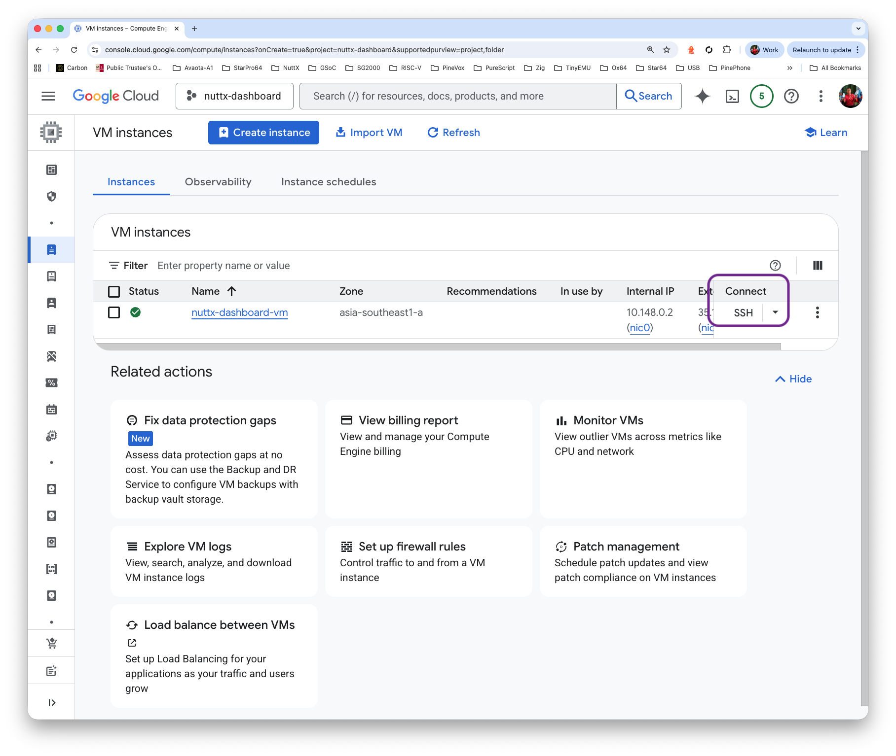The width and height of the screenshot is (896, 756).
Task: Open the nuttx-dashboard project picker
Action: pyautogui.click(x=234, y=96)
